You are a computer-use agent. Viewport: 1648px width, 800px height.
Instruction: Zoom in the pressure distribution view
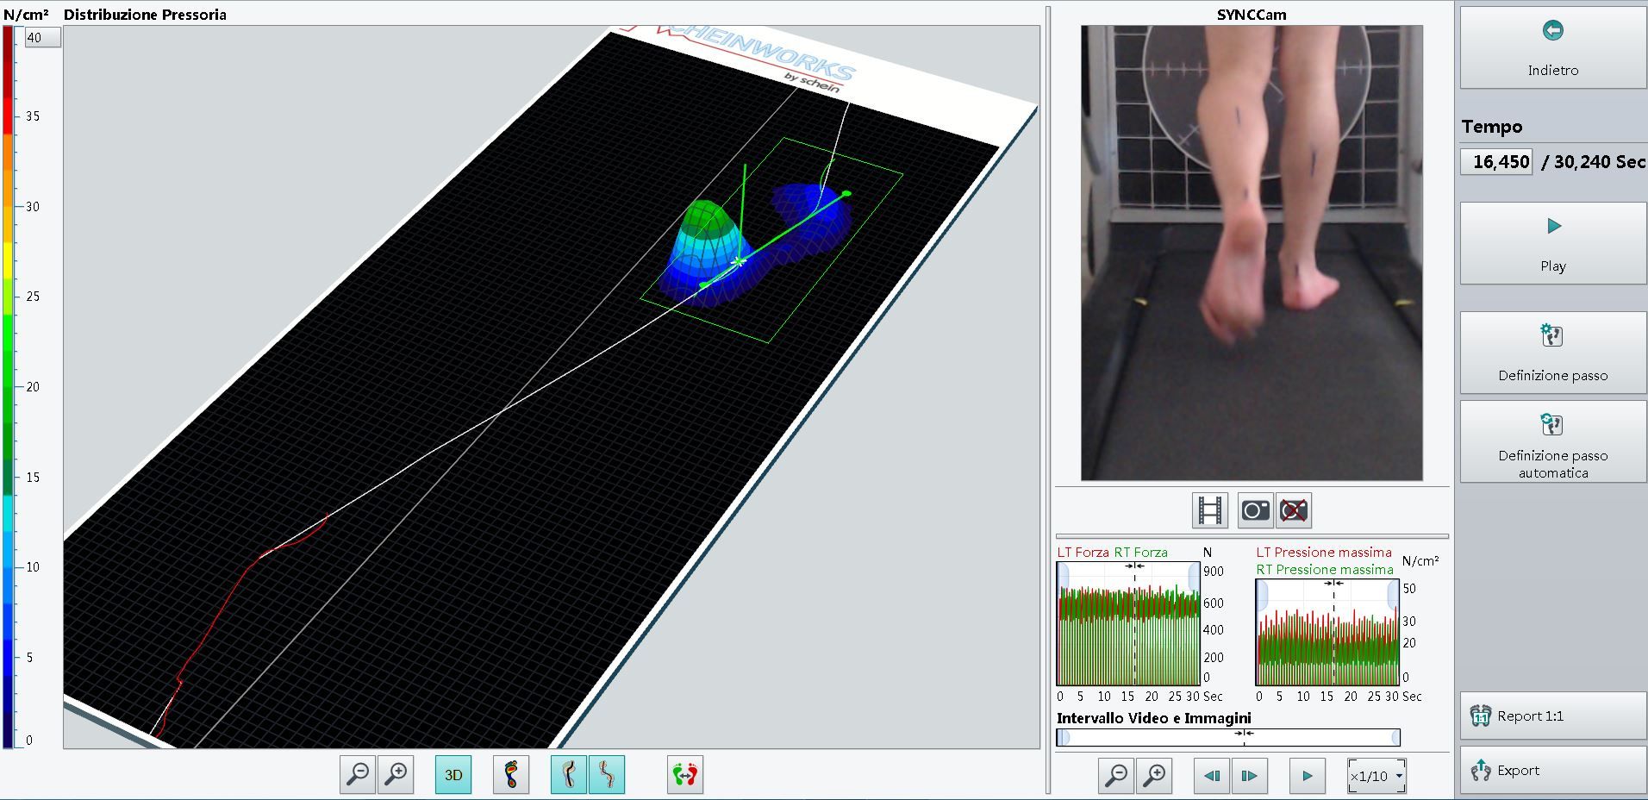[396, 774]
